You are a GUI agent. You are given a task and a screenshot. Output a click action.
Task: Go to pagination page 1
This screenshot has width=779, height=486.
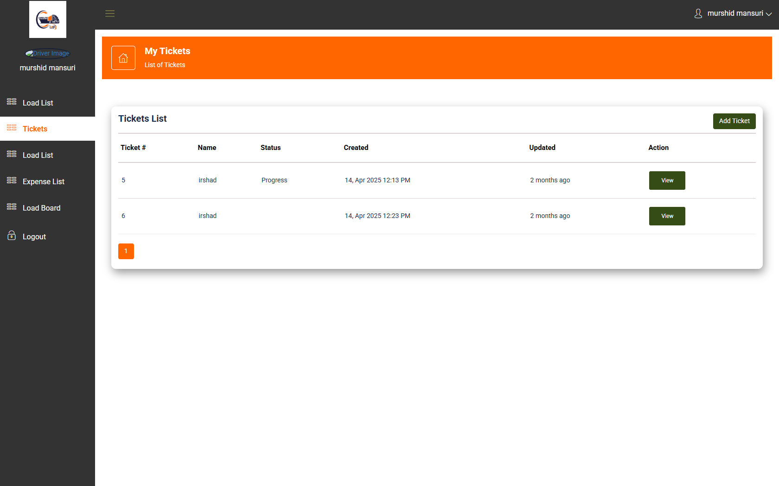126,251
